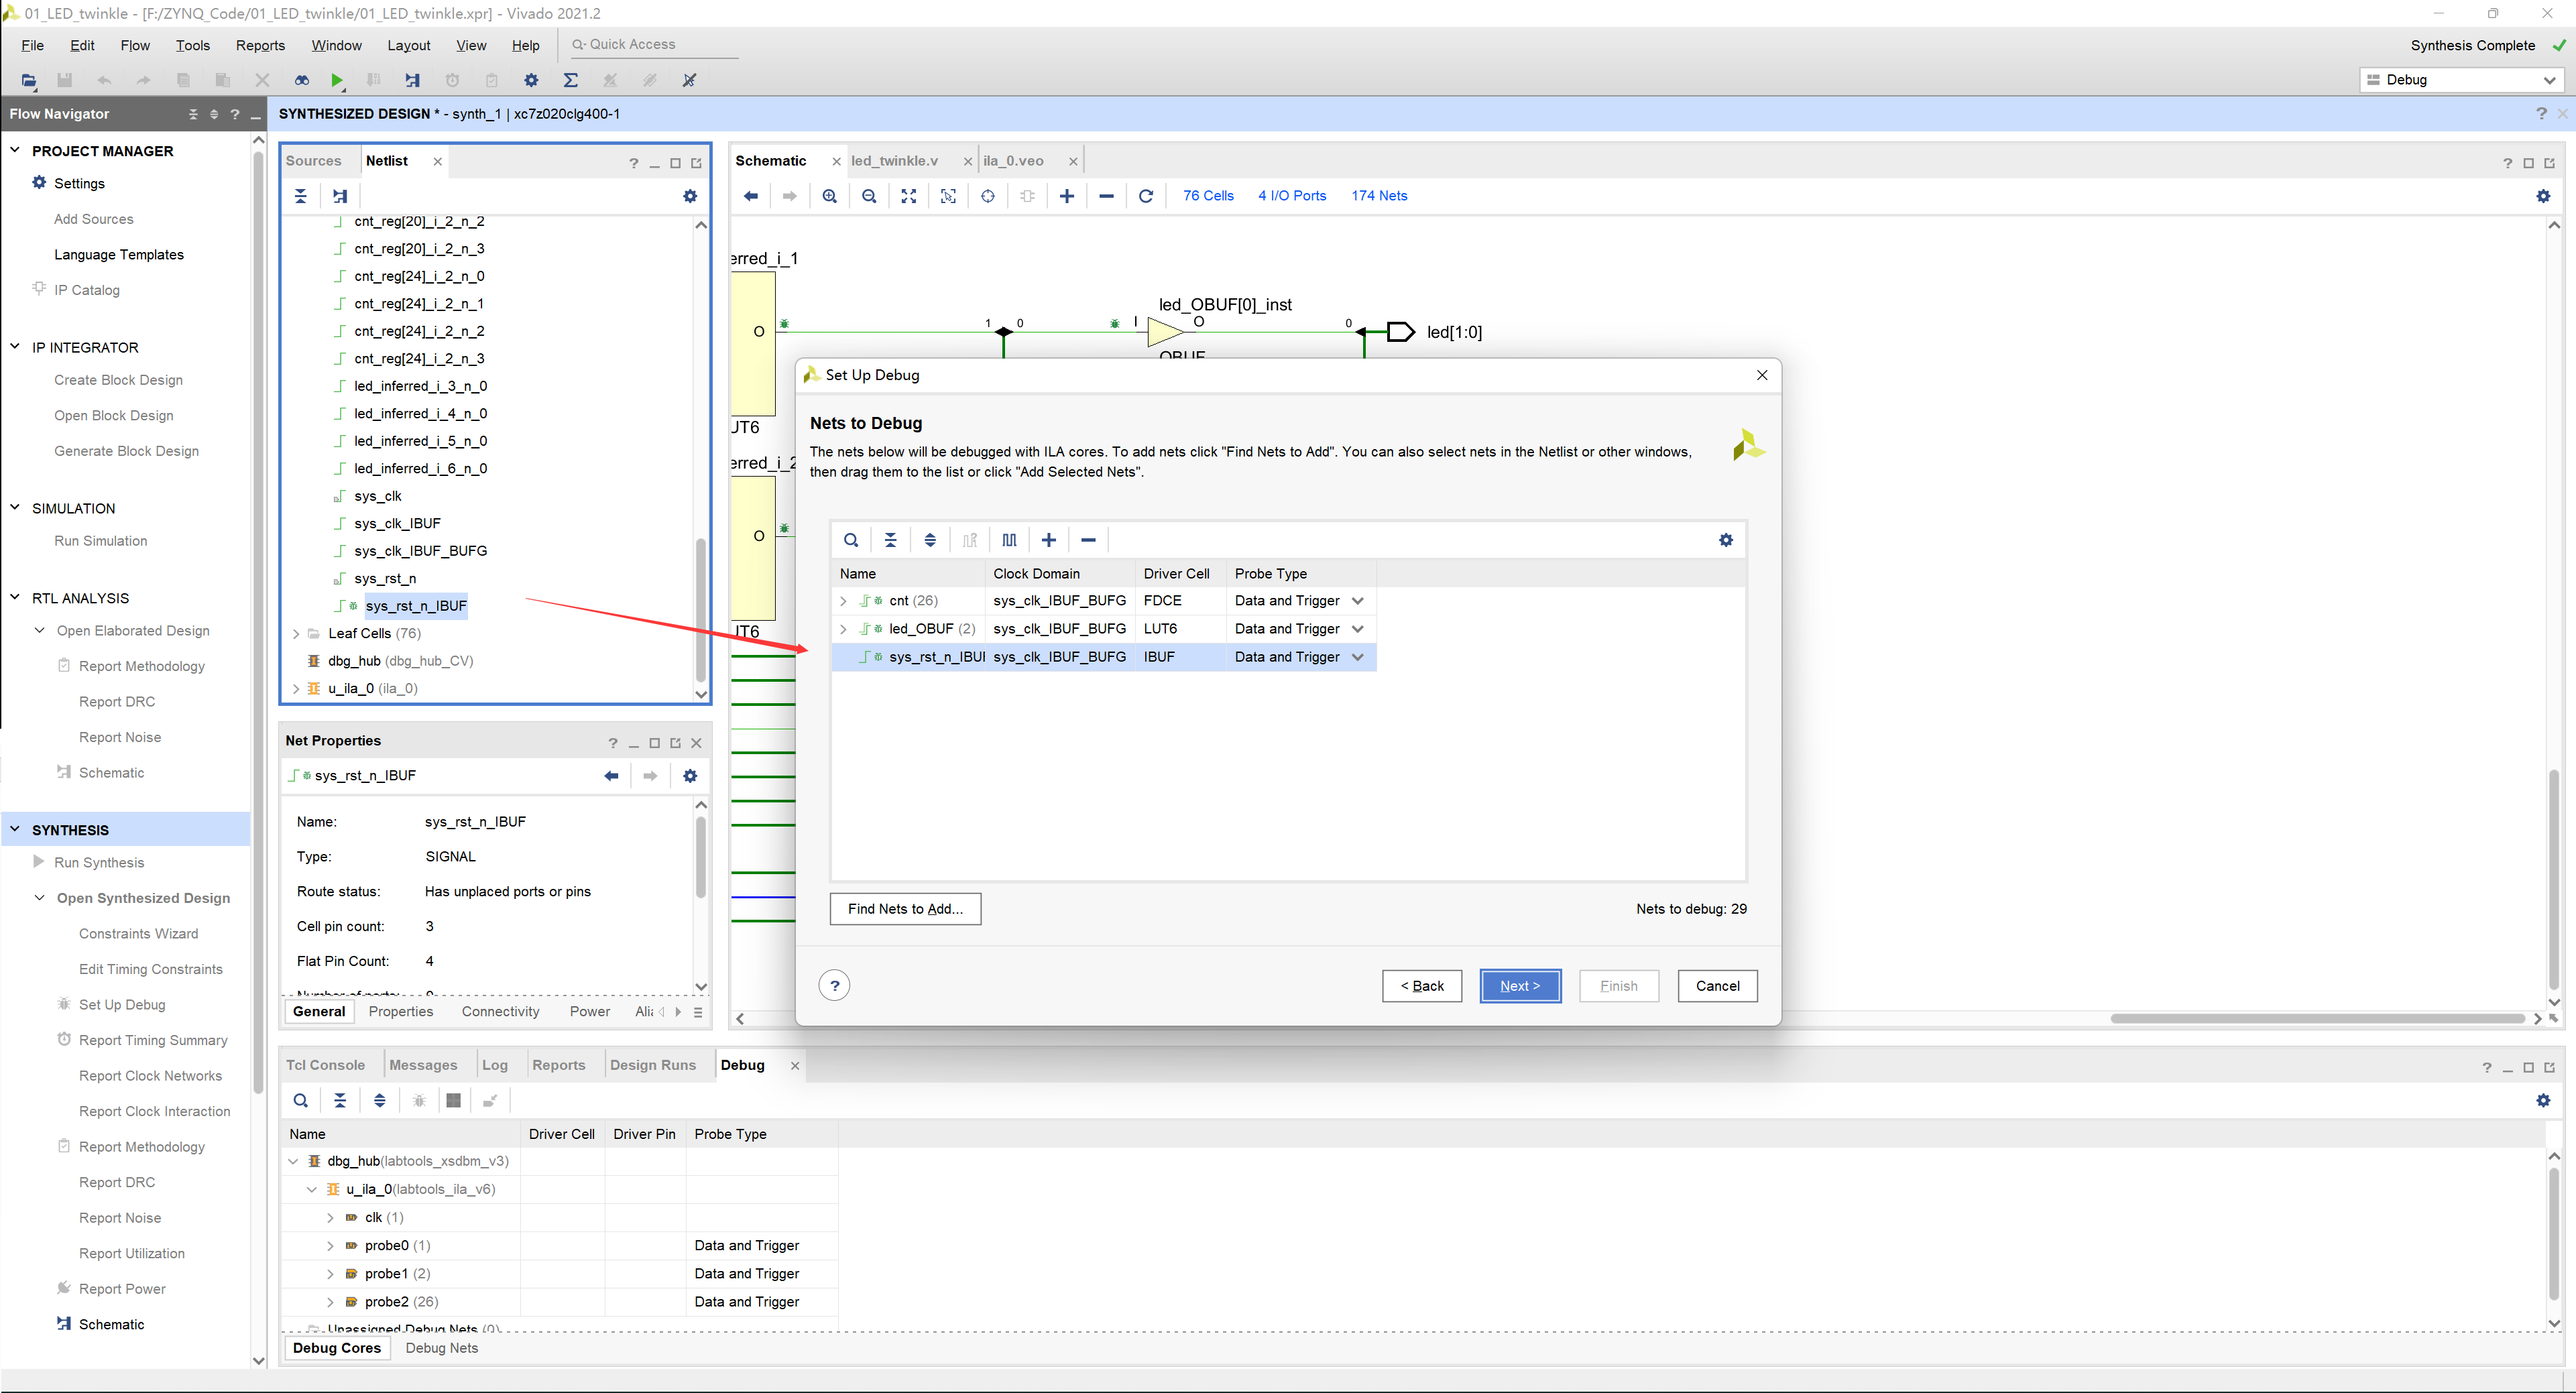The width and height of the screenshot is (2576, 1393).
Task: Click the dialog help question mark button
Action: [834, 985]
